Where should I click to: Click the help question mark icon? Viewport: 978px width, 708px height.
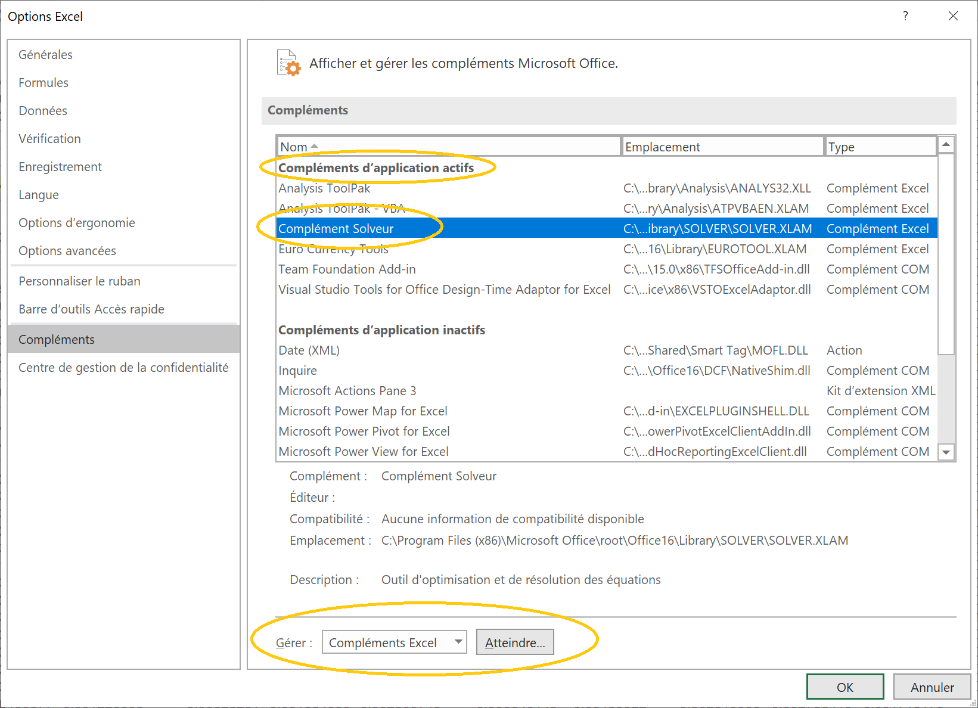coord(905,16)
